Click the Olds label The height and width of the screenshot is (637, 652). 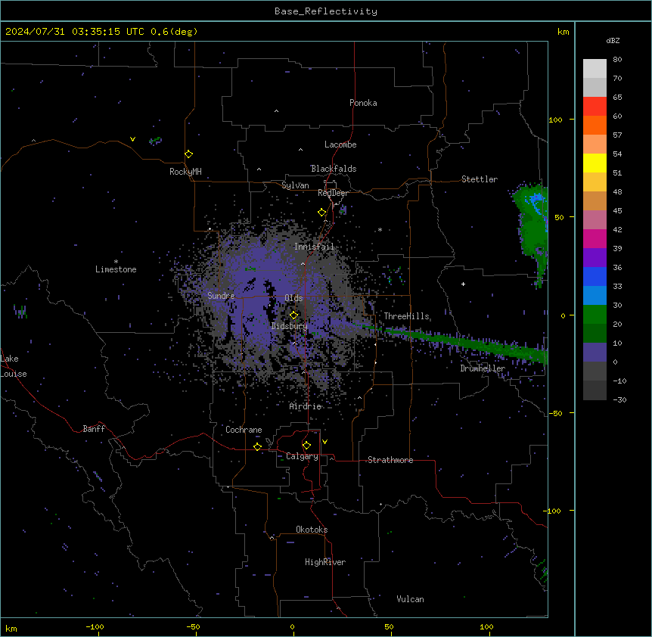tap(293, 298)
